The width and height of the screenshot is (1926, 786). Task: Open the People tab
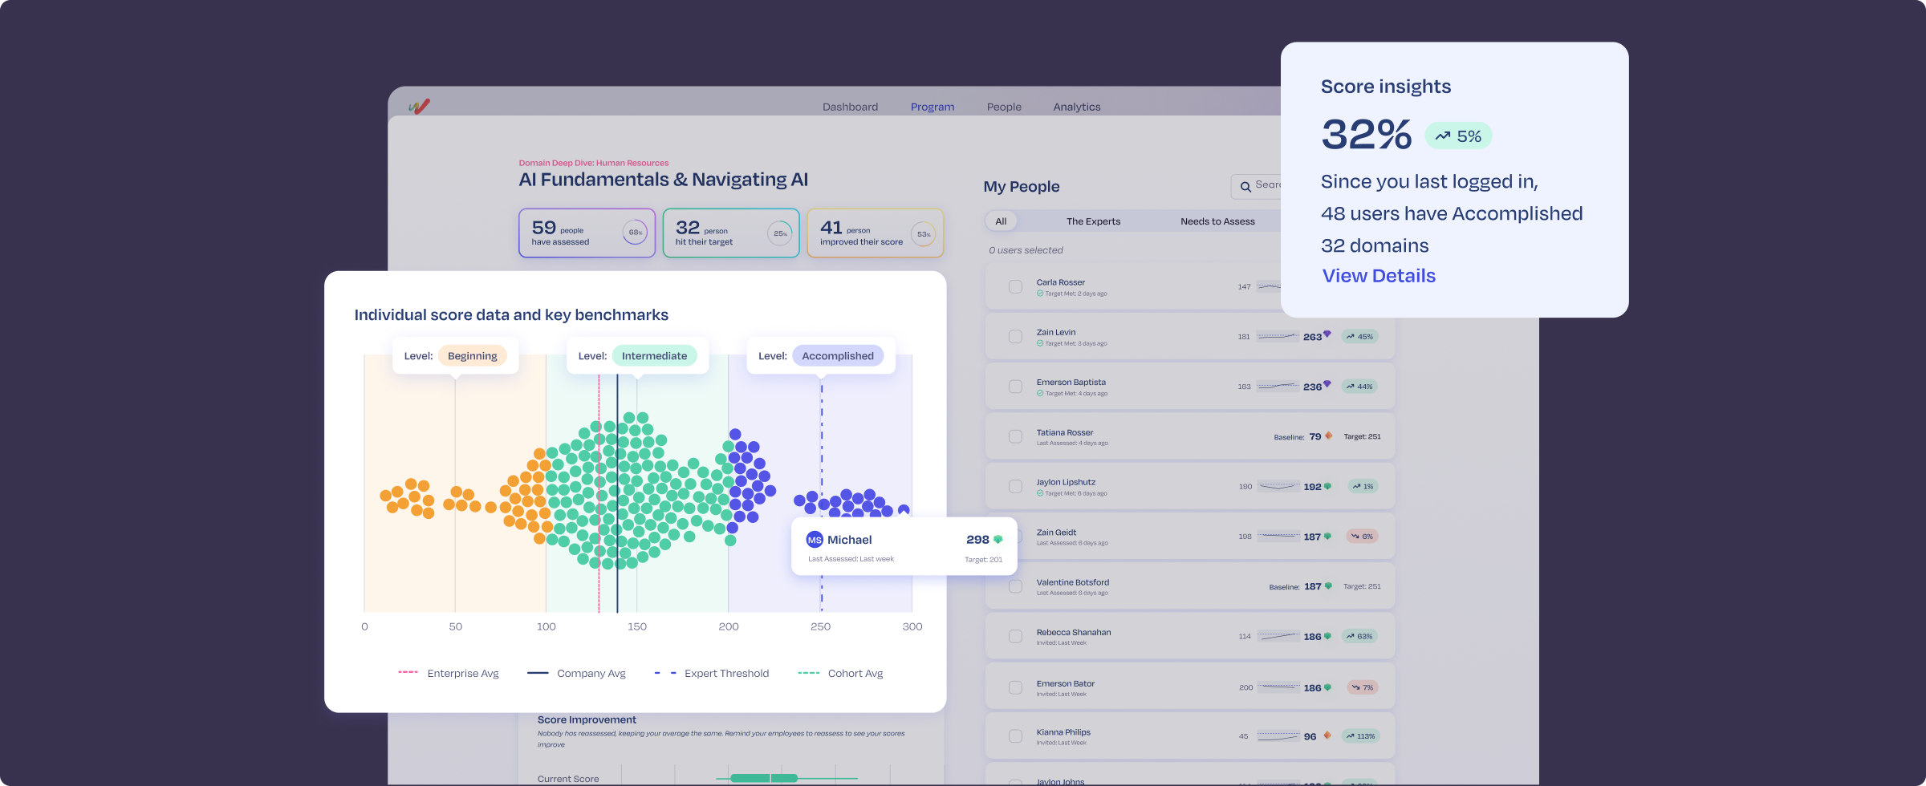1004,107
